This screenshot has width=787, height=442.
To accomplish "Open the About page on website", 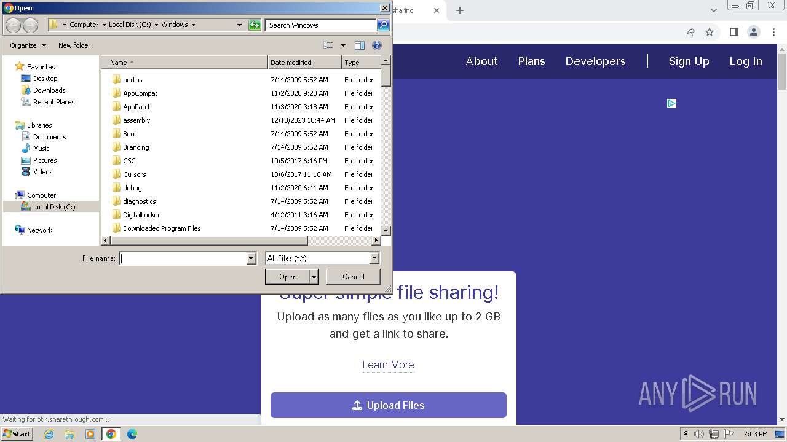I will click(481, 61).
